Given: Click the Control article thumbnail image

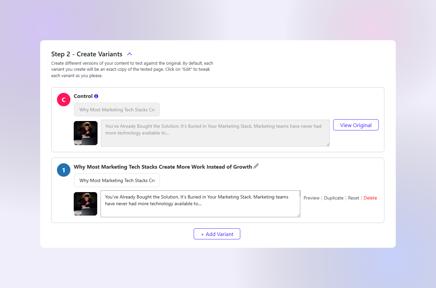Looking at the screenshot, I should pos(85,133).
